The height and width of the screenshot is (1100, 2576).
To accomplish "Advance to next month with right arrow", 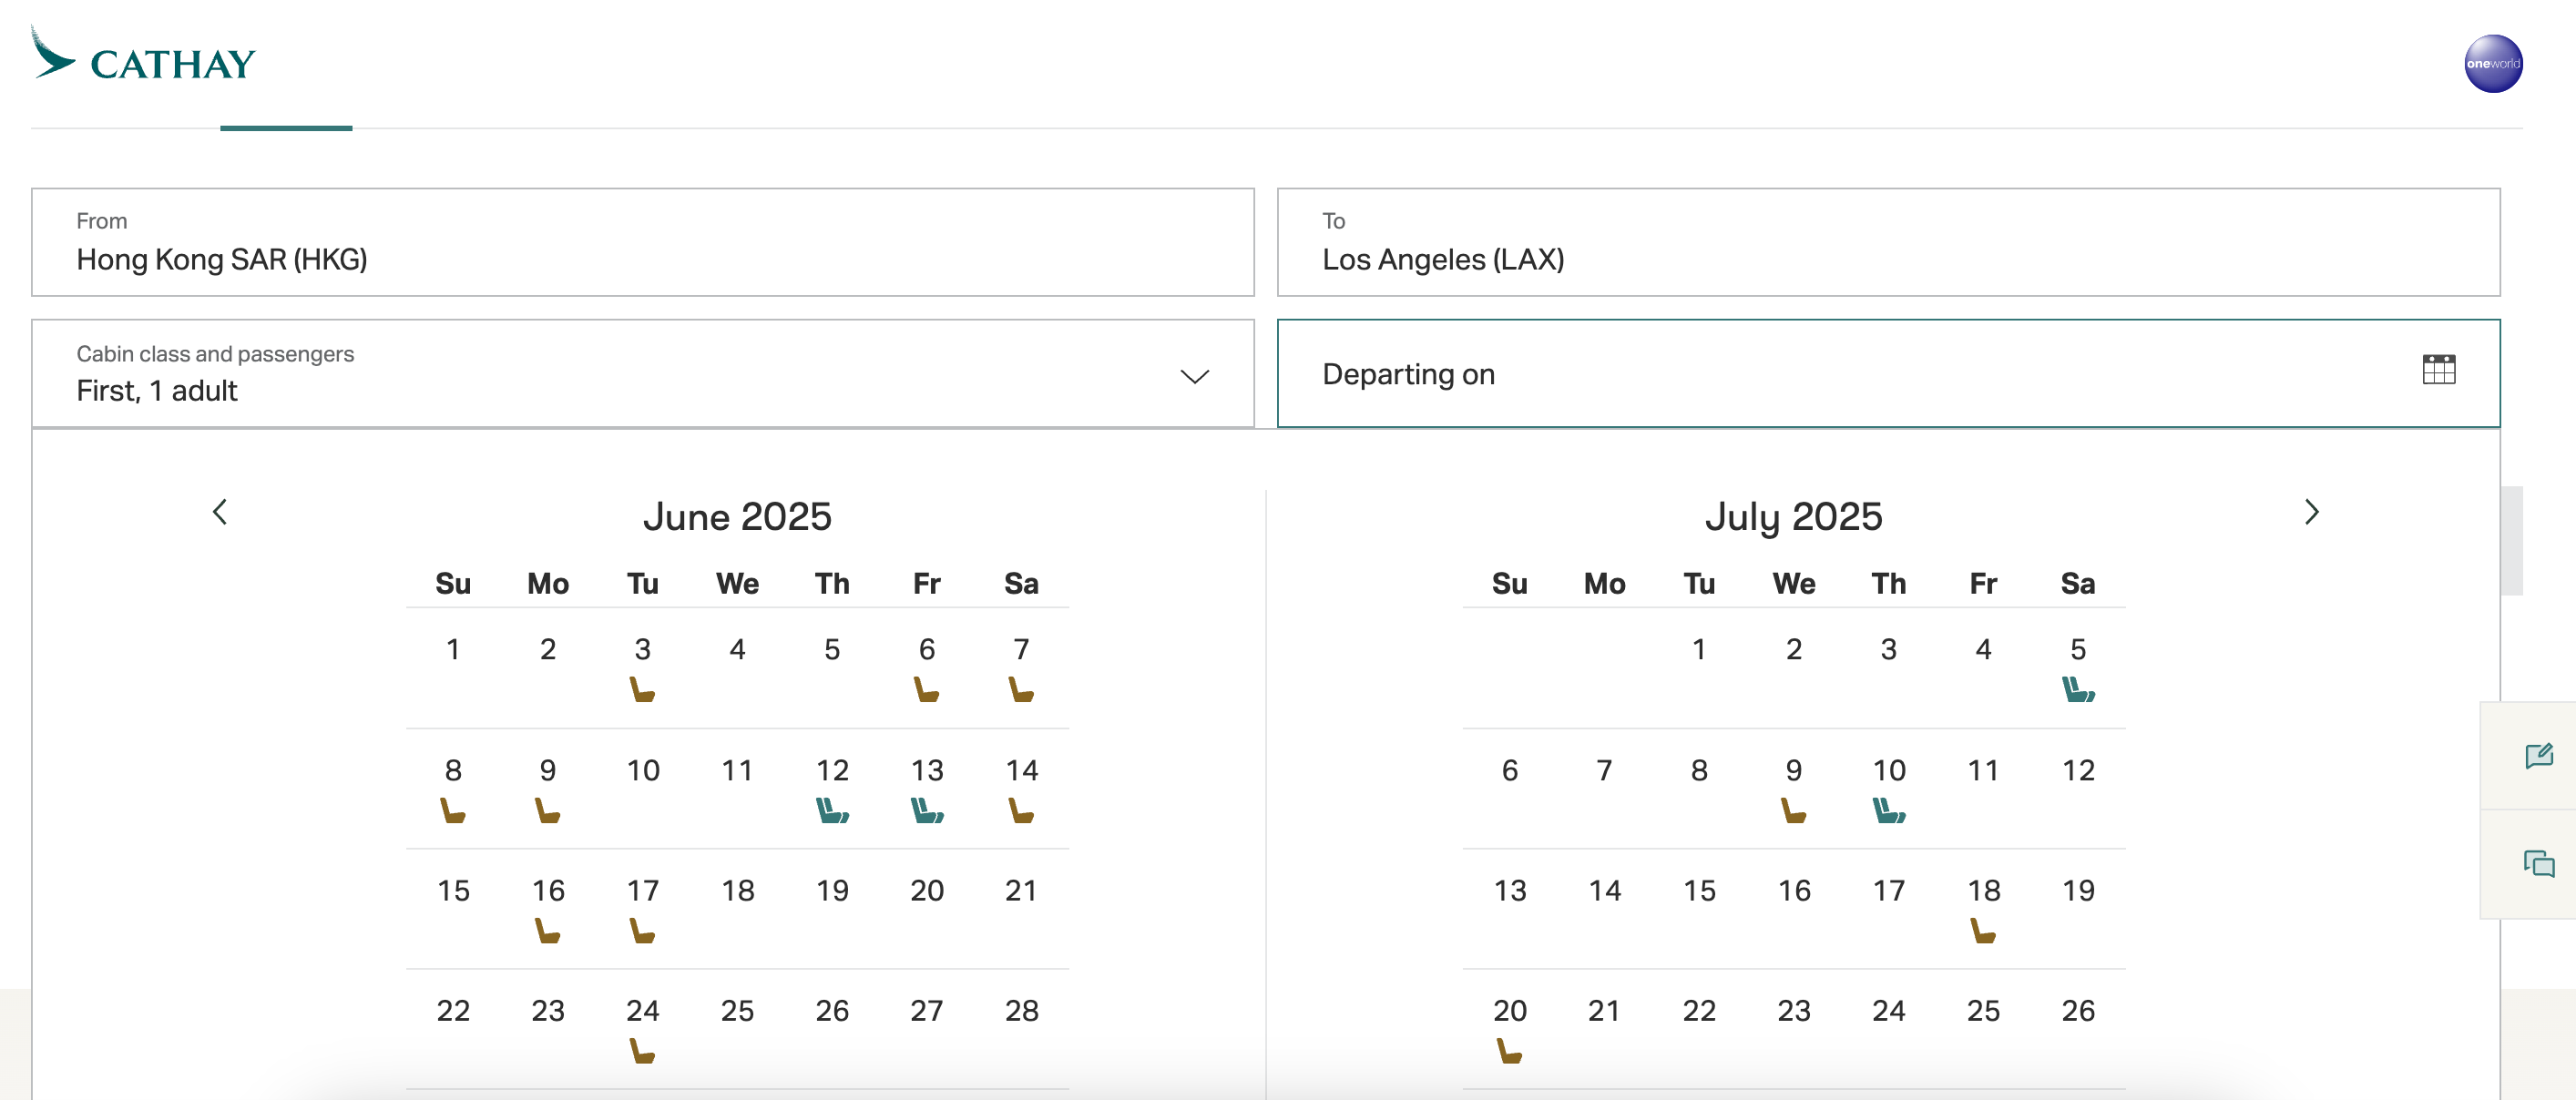I will pyautogui.click(x=2311, y=512).
